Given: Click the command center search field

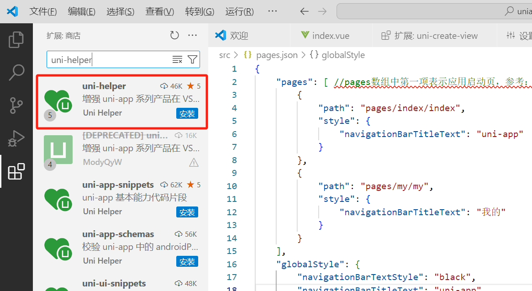Looking at the screenshot, I should (x=434, y=11).
